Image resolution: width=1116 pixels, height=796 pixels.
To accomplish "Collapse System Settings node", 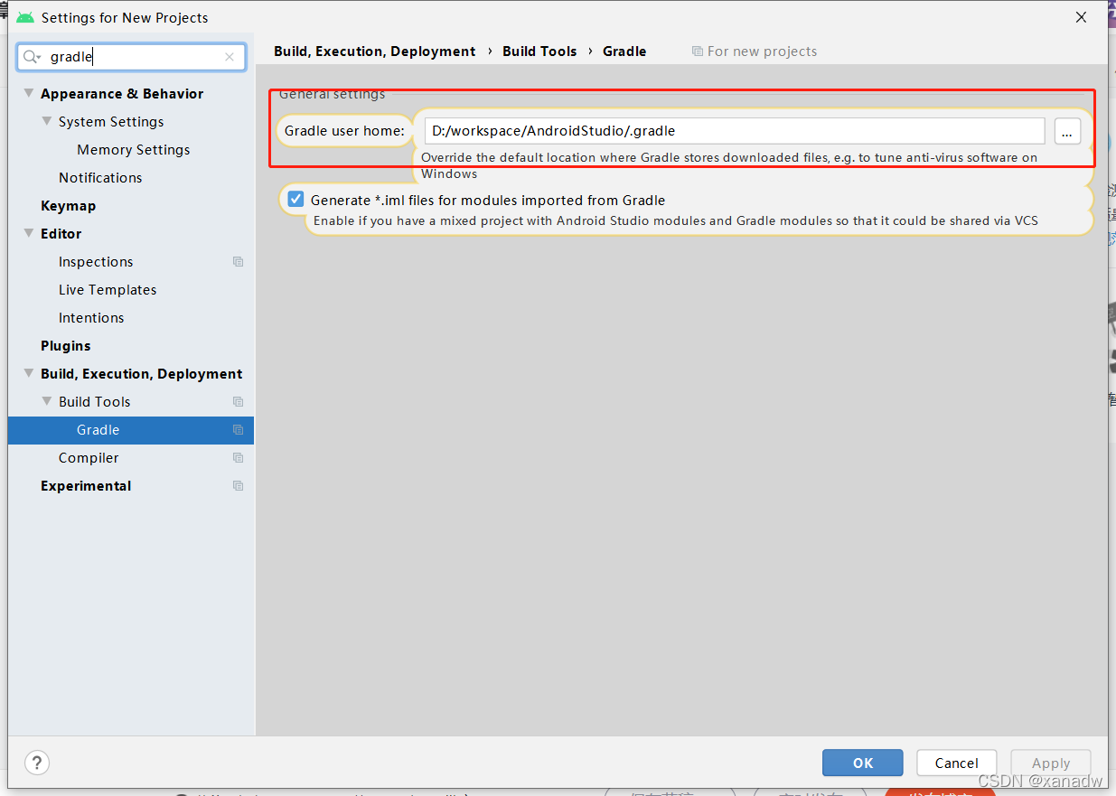I will [47, 122].
